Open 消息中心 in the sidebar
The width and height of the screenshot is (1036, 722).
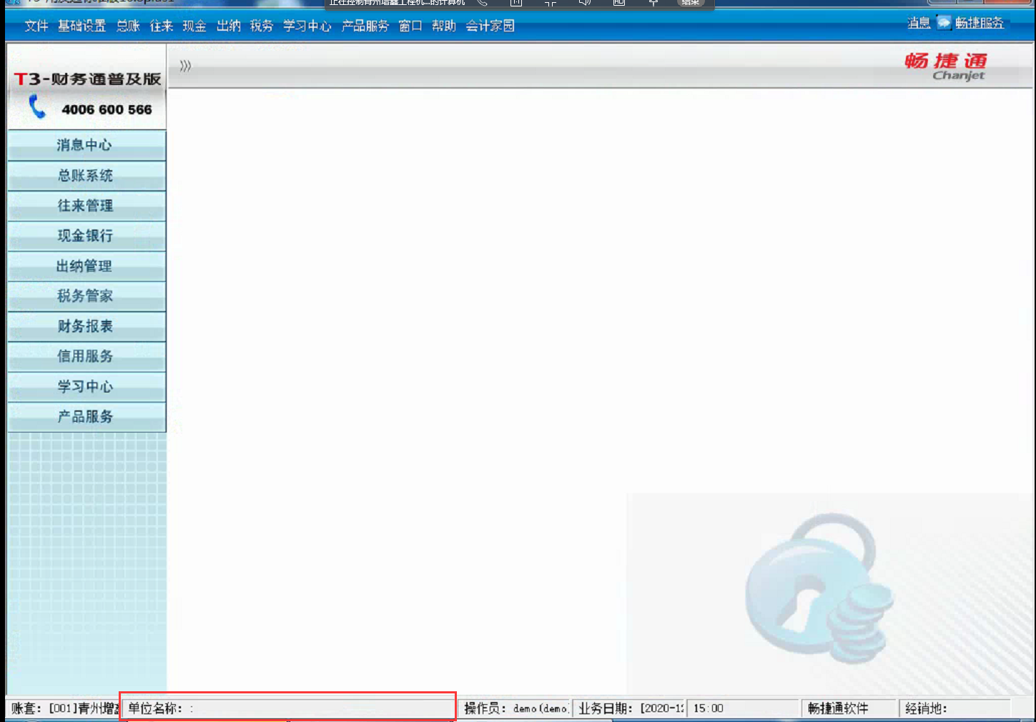[87, 145]
